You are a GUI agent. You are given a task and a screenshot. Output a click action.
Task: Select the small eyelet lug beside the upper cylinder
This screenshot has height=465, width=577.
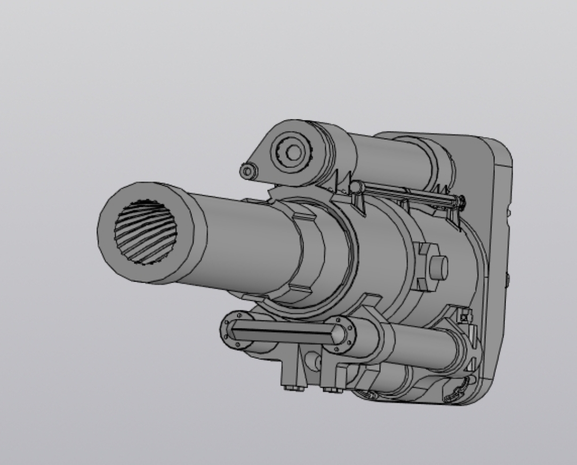pyautogui.click(x=246, y=171)
